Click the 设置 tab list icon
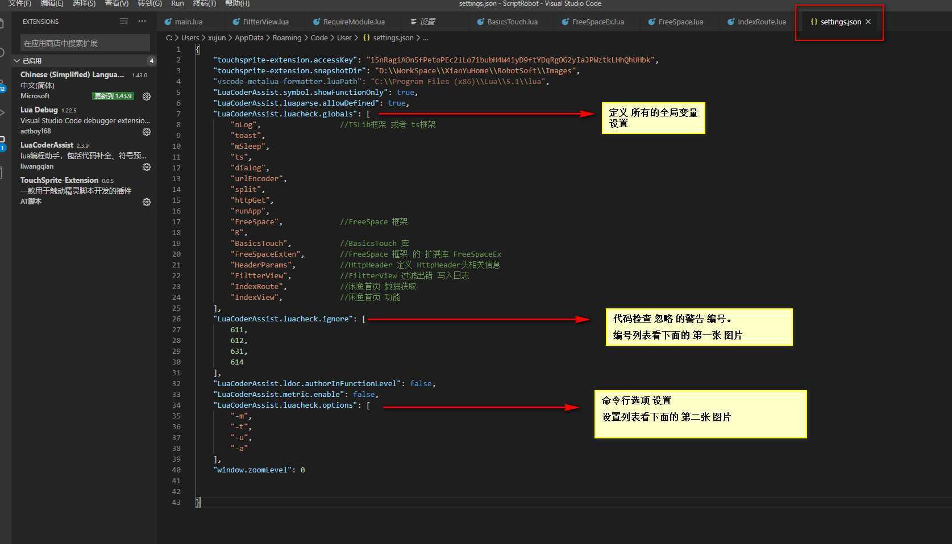The width and height of the screenshot is (952, 544). pos(414,22)
